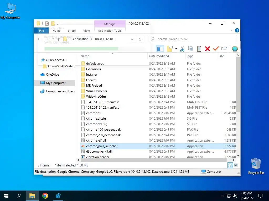Click inside the Search 104.0.5112.102 field
Viewport: 269px width, 201px height.
[x=192, y=39]
